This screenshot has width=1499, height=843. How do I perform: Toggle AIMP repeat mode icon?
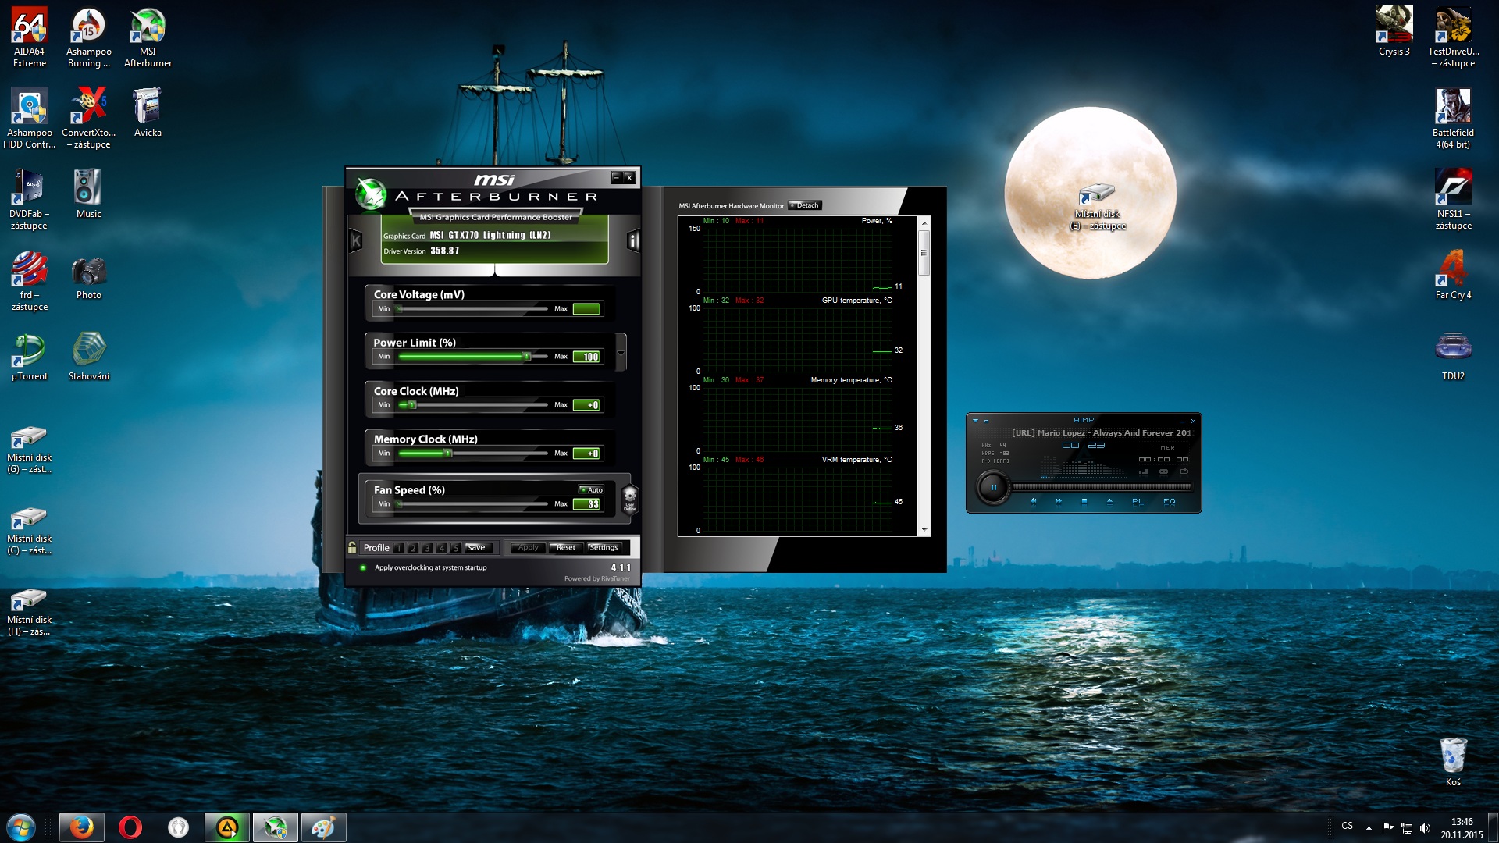[1163, 471]
